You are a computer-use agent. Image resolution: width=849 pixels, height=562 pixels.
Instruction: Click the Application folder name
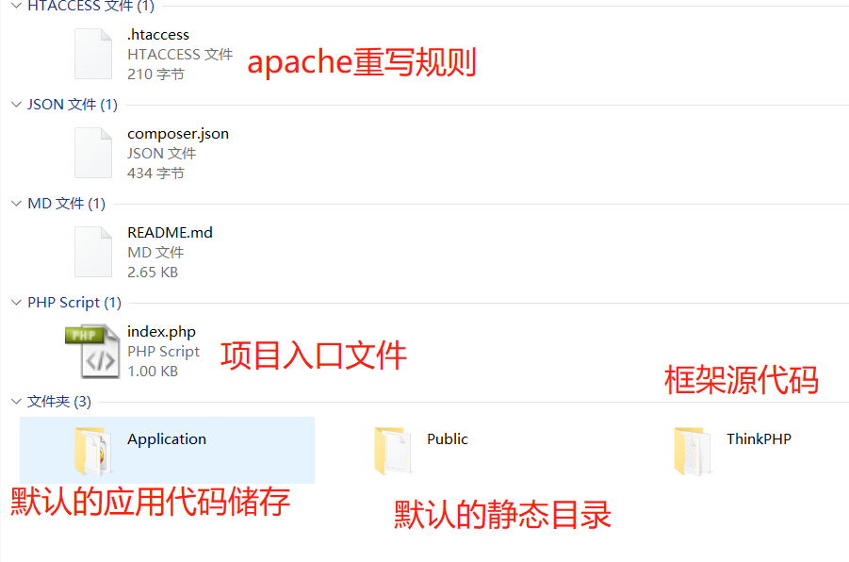point(167,439)
